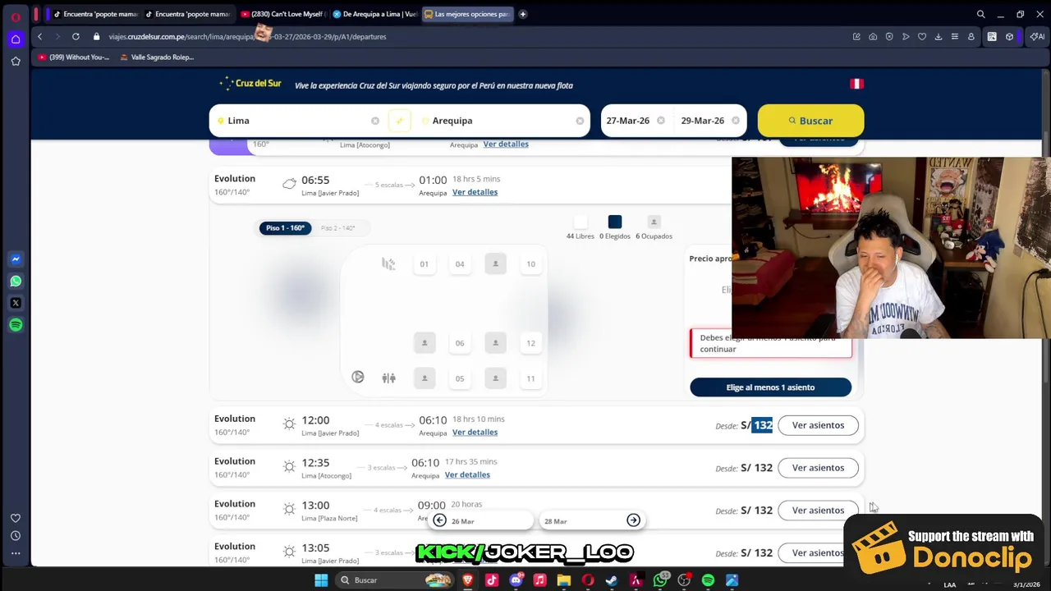Click Ver asientos for the 13:00 trip

(x=818, y=511)
